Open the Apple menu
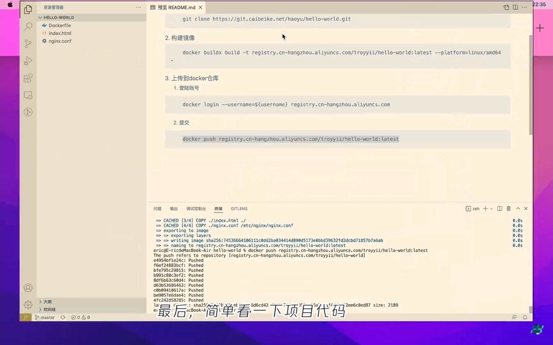This screenshot has width=553, height=345. click(x=10, y=4)
